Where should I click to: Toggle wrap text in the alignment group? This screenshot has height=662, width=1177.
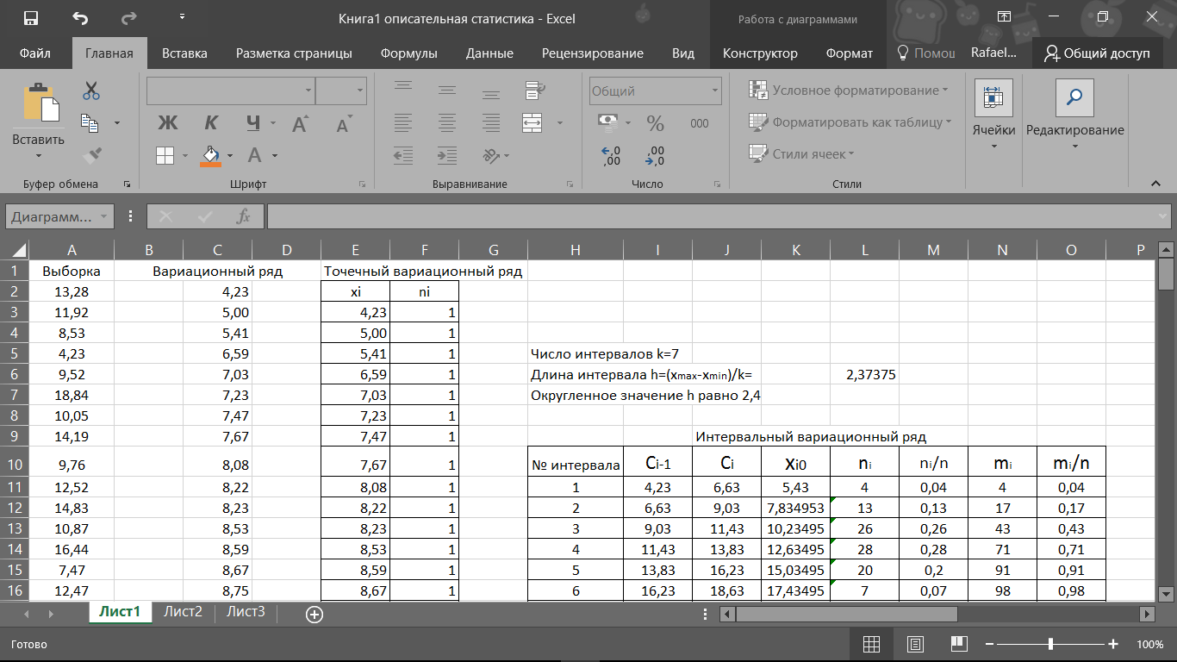pyautogui.click(x=533, y=90)
